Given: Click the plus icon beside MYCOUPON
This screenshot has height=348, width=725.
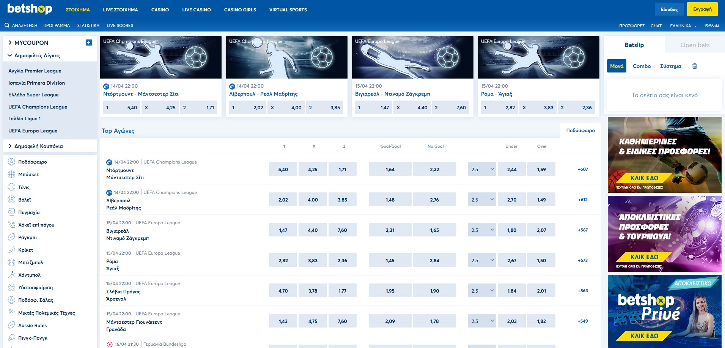Looking at the screenshot, I should point(89,43).
